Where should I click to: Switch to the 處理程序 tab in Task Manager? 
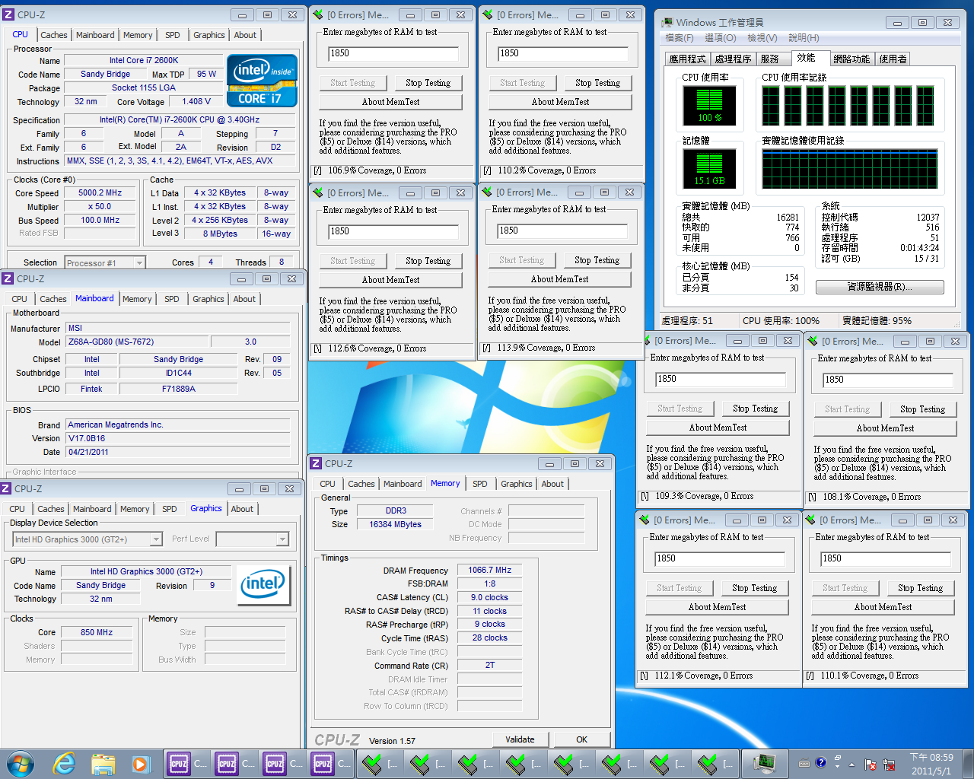pos(732,59)
